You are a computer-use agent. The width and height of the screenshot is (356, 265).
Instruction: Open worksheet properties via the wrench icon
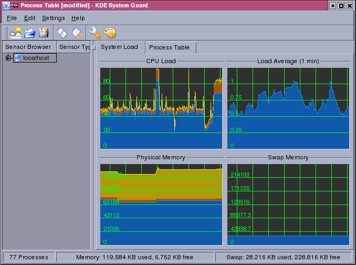[95, 33]
